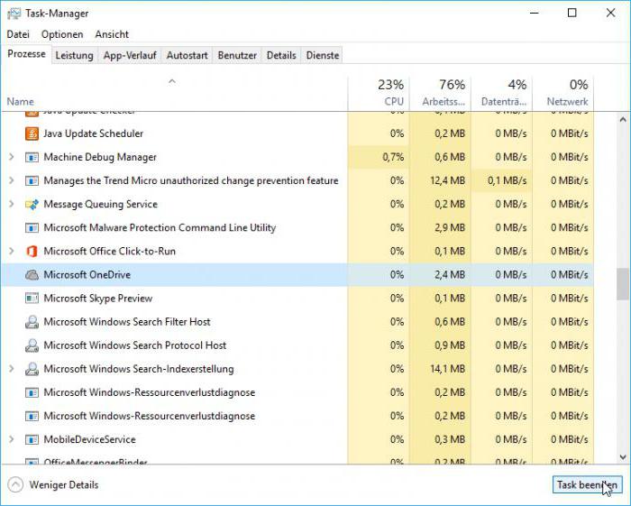Expand the Machine Debug Manager process
The height and width of the screenshot is (506, 631).
pos(12,157)
